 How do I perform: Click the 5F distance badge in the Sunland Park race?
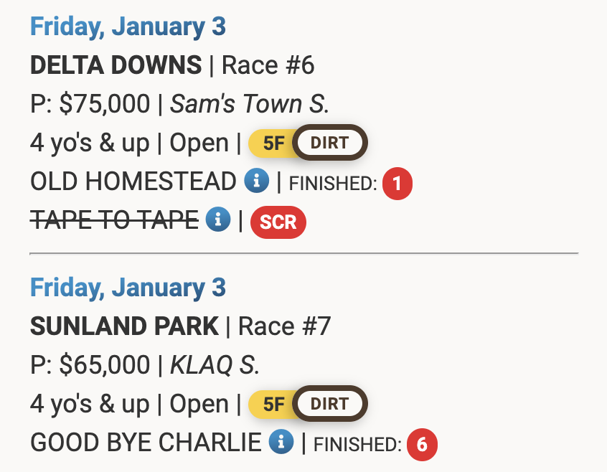(273, 405)
